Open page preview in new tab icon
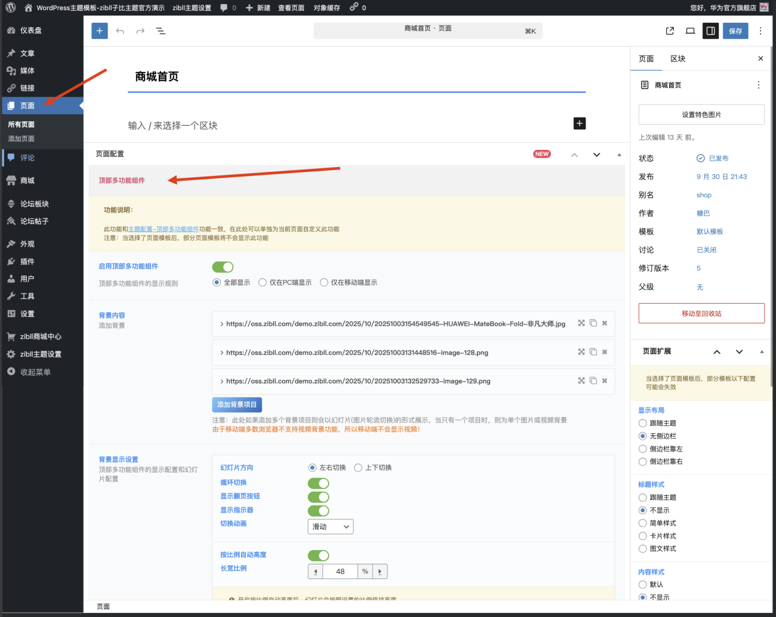Viewport: 776px width, 617px height. click(670, 31)
